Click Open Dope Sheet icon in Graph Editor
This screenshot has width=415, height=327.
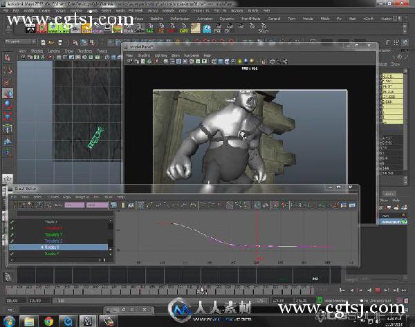[x=344, y=205]
